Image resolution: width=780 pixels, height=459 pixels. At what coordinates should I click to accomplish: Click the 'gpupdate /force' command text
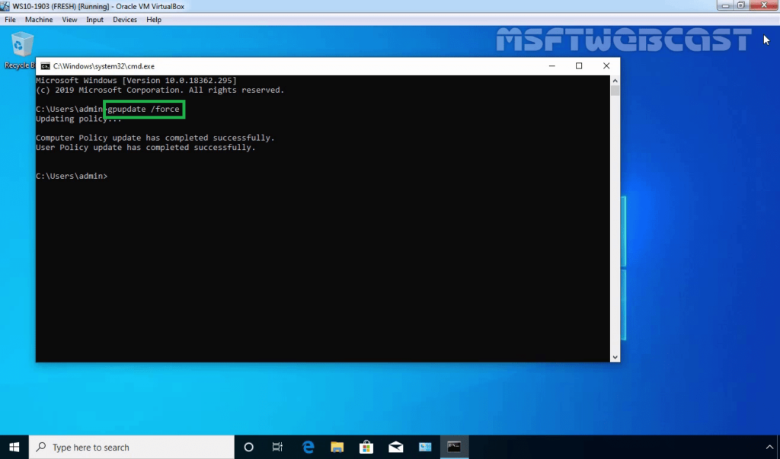(x=144, y=110)
